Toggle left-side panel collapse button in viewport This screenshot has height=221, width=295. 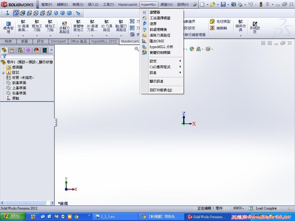(263, 43)
